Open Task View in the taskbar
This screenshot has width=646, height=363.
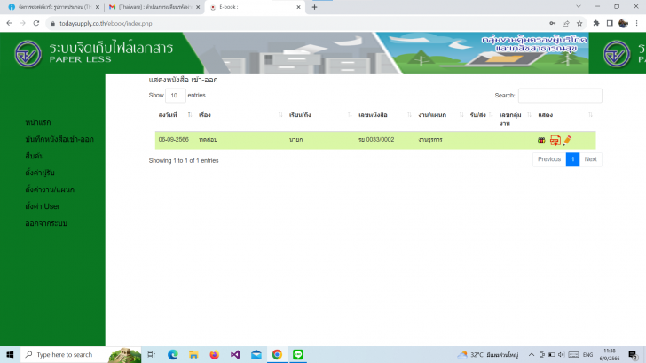click(151, 354)
